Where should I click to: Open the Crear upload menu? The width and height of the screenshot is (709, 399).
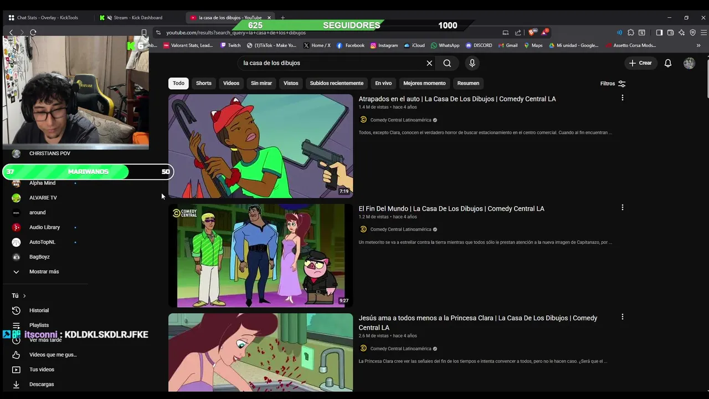pyautogui.click(x=640, y=63)
